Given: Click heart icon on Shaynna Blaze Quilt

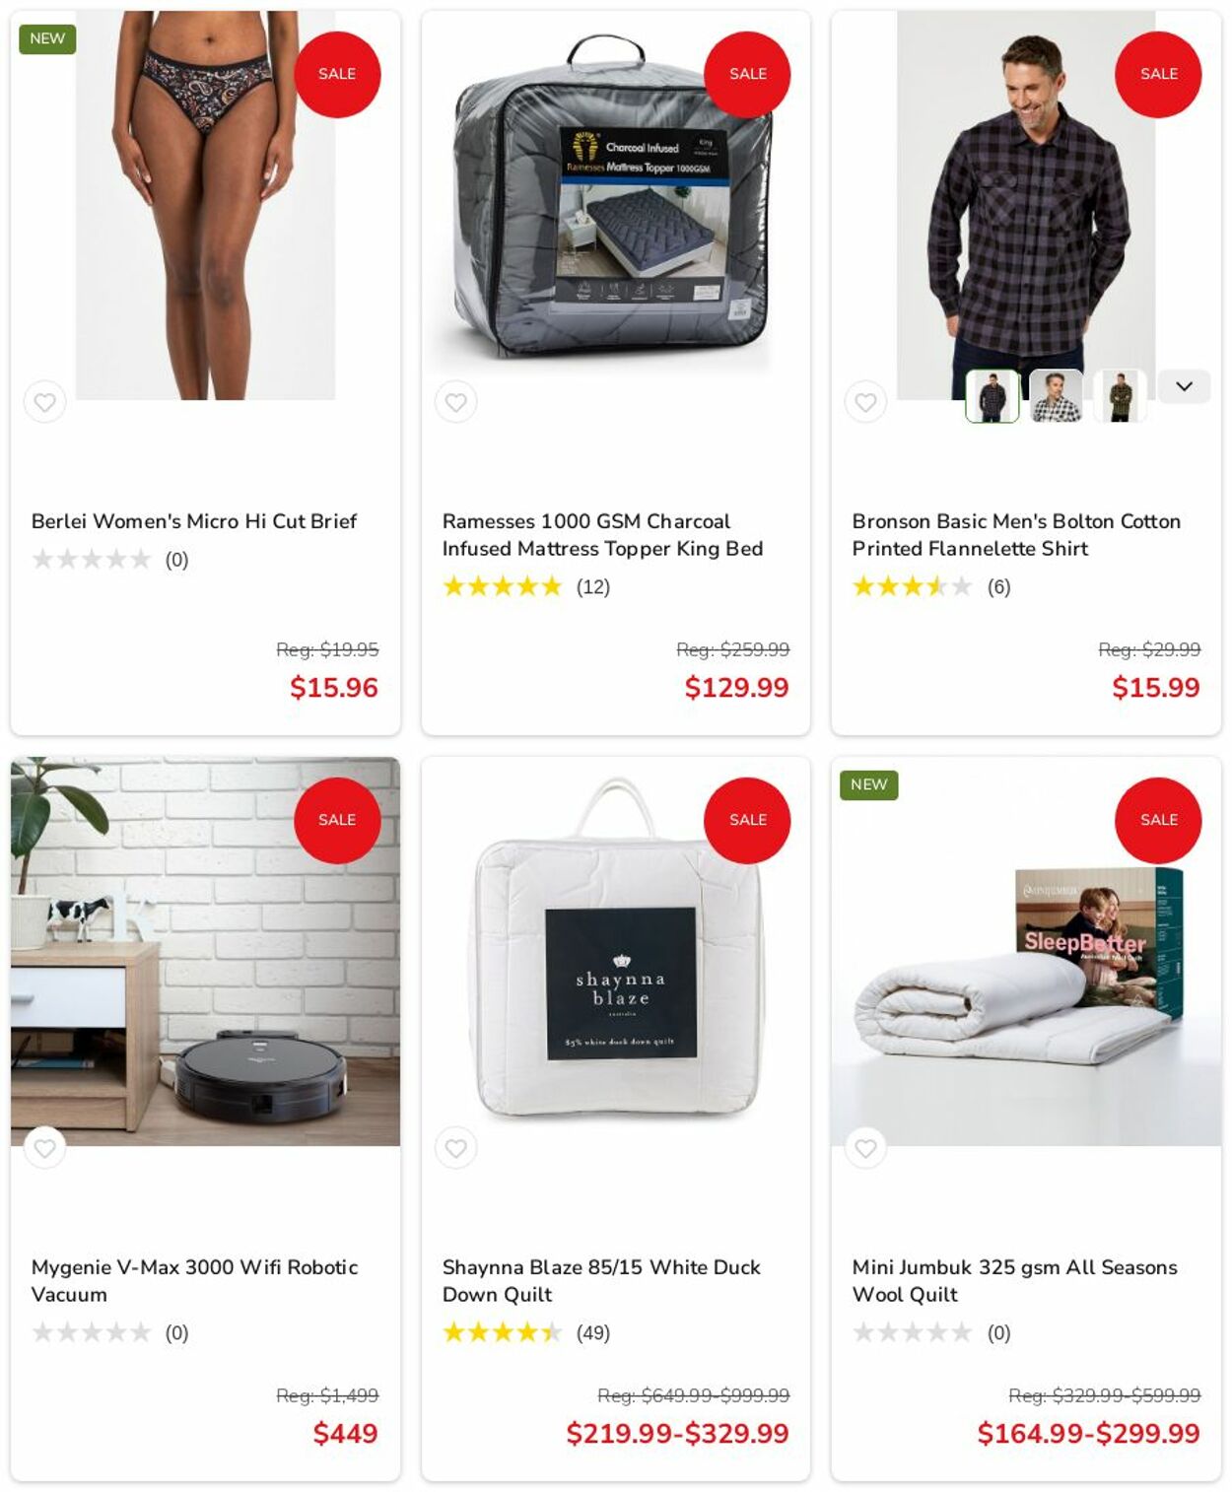Looking at the screenshot, I should (x=455, y=1148).
